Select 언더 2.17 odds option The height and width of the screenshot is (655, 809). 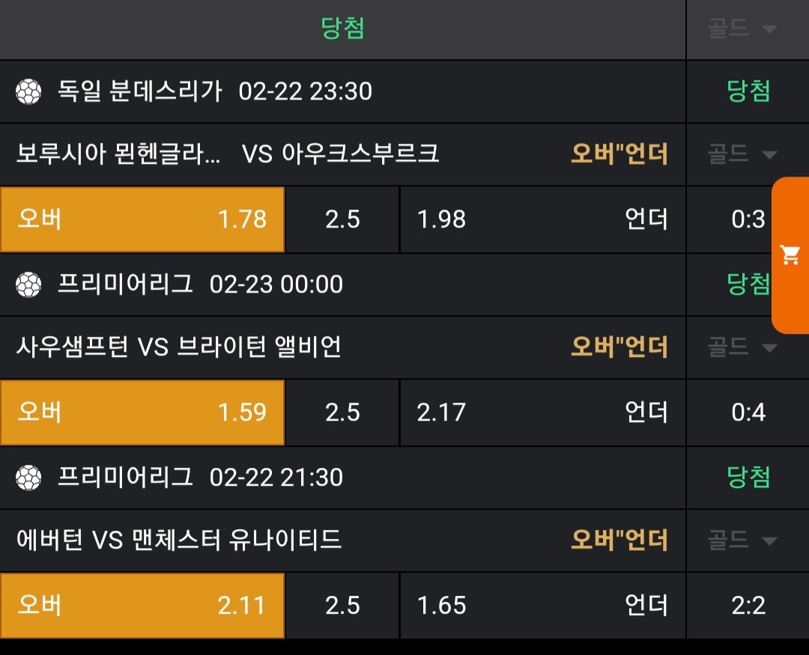(x=542, y=412)
